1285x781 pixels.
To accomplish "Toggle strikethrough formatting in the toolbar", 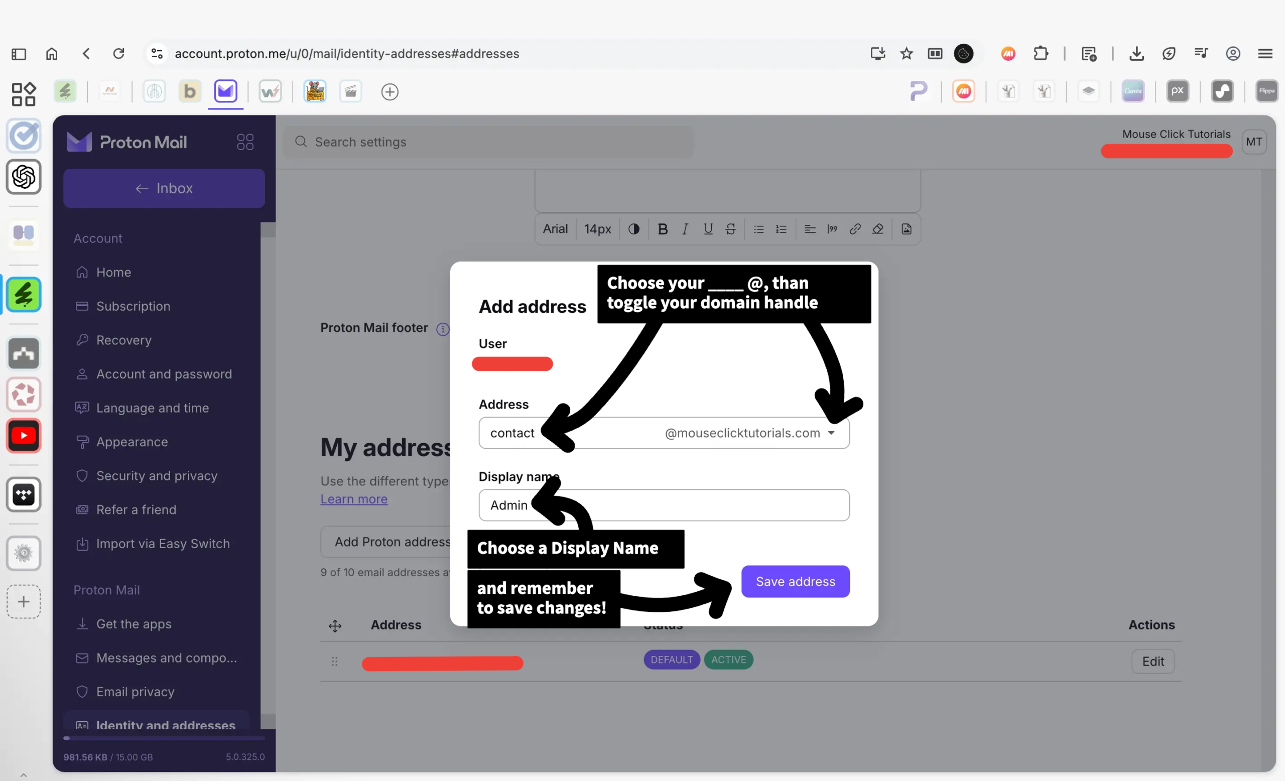I will [730, 229].
